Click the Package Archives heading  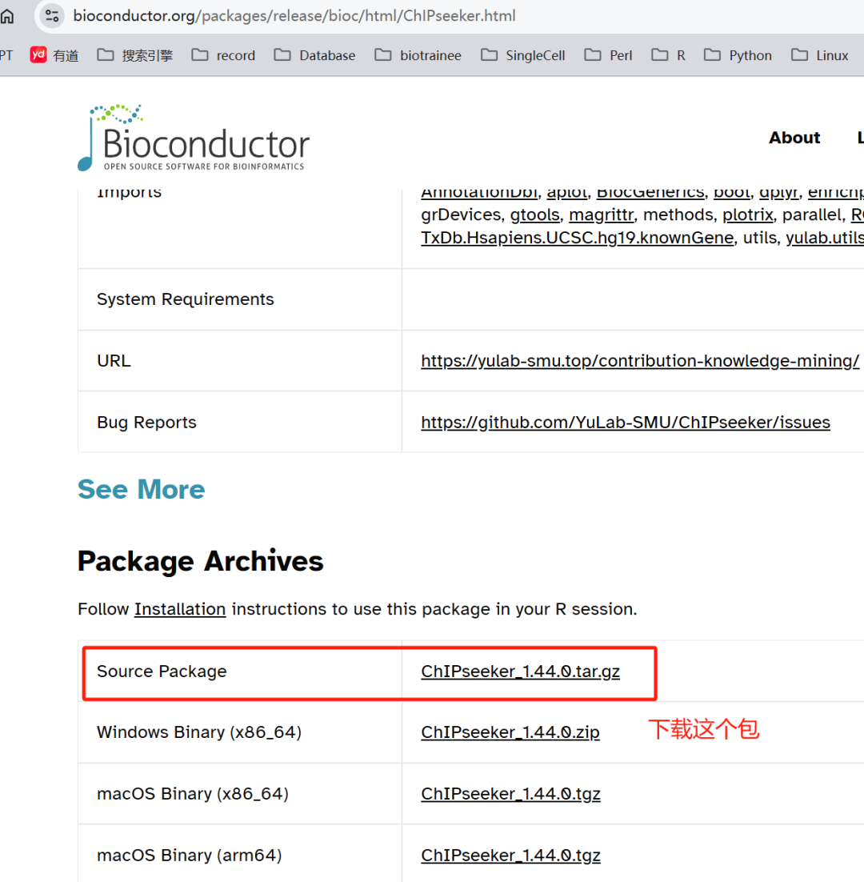coord(200,561)
